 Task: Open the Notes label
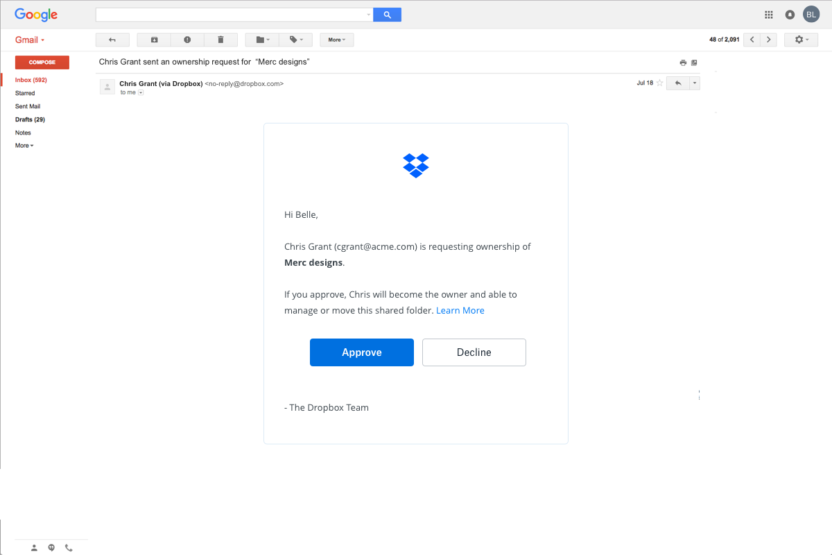tap(23, 133)
